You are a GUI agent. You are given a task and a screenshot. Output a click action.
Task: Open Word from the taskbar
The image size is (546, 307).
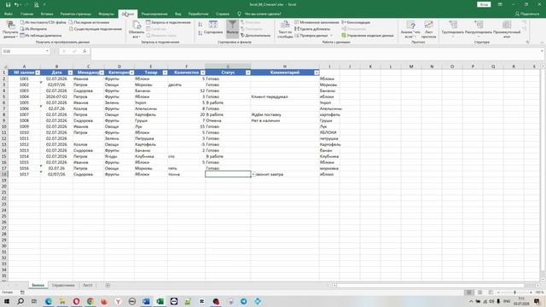[146, 301]
